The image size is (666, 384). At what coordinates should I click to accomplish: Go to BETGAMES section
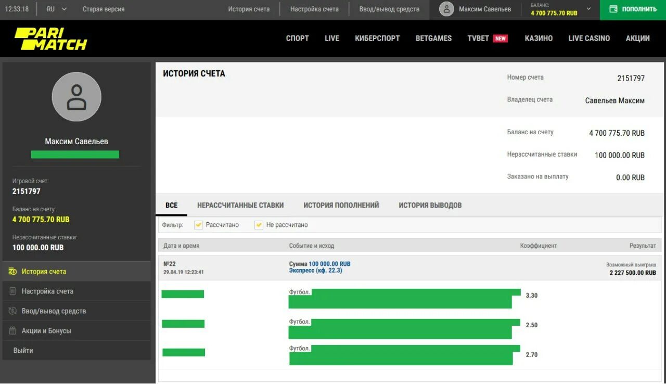click(433, 39)
